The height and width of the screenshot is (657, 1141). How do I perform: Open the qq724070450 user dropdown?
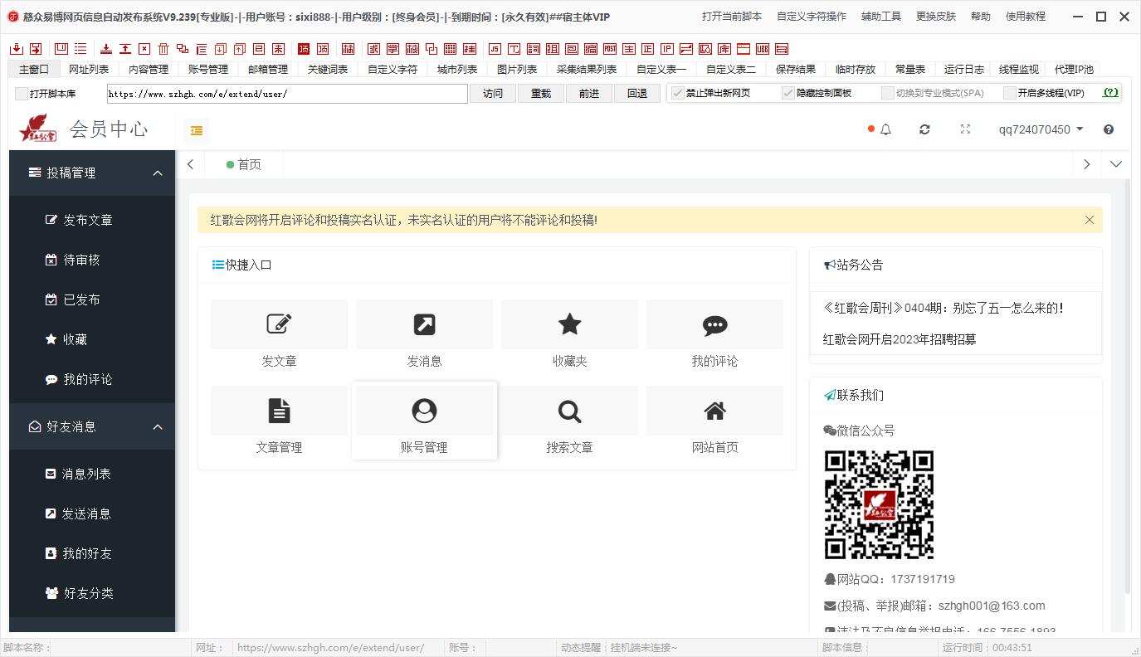(1041, 129)
